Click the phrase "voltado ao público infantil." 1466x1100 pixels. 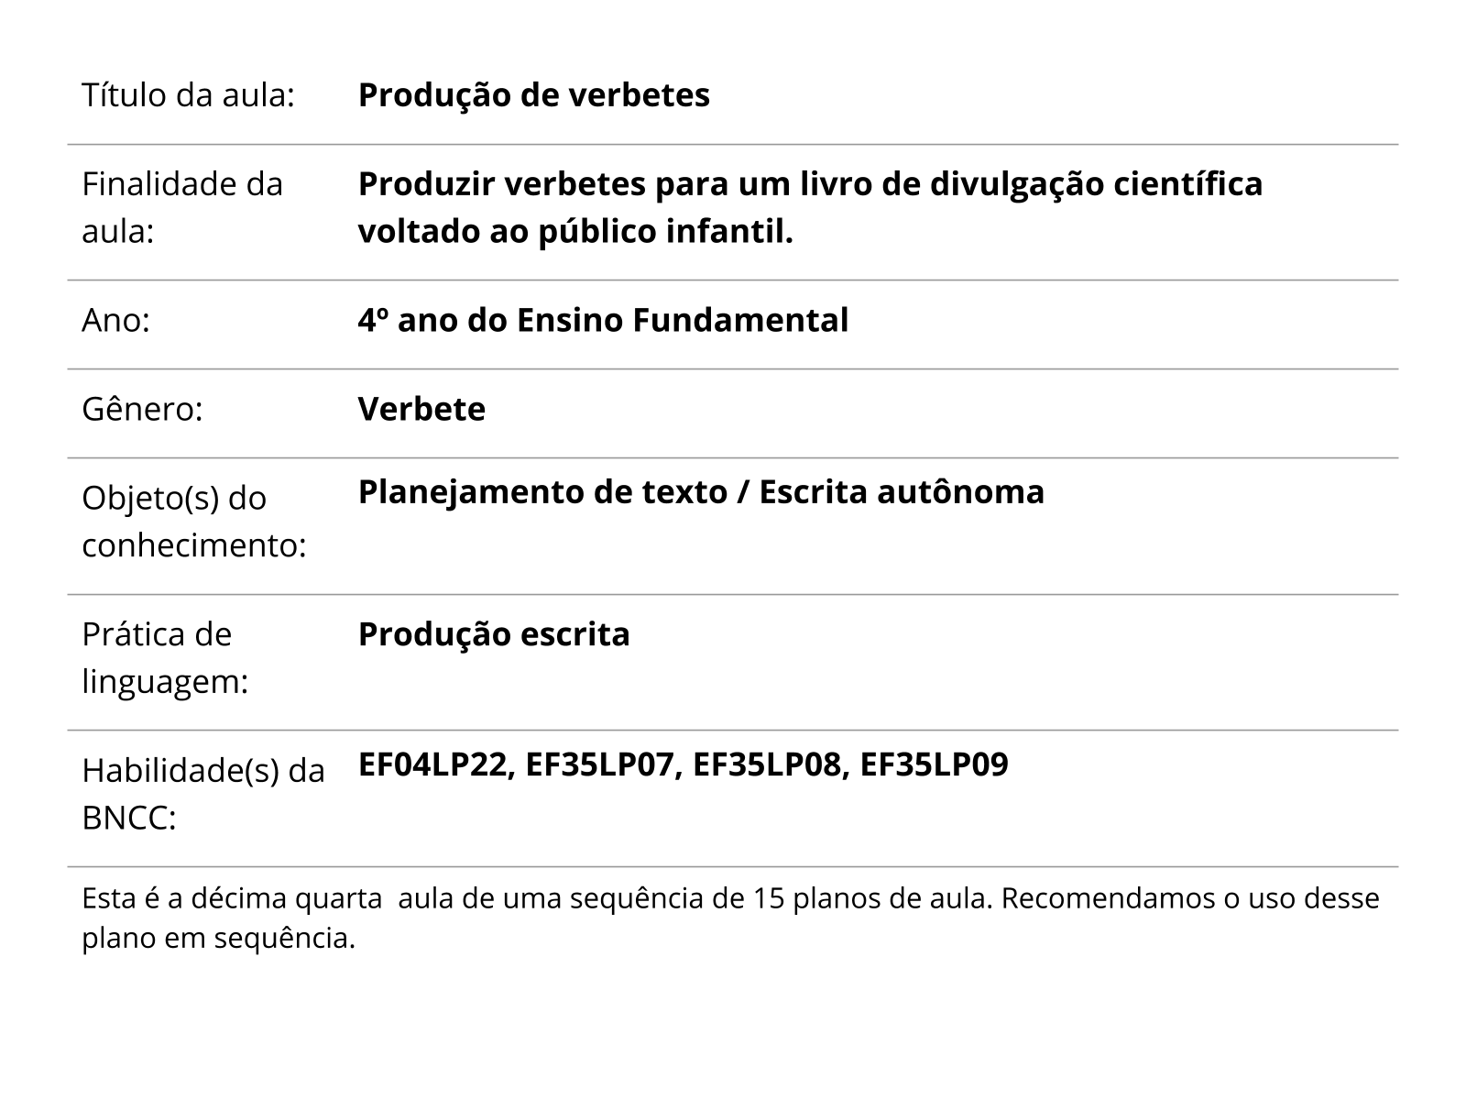click(x=574, y=232)
